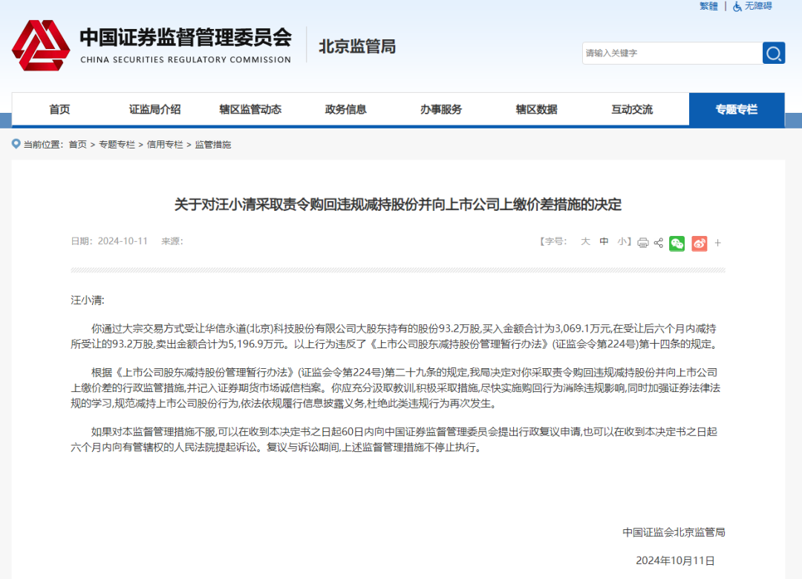The width and height of the screenshot is (802, 579).
Task: Click the search magnifier icon
Action: 772,53
